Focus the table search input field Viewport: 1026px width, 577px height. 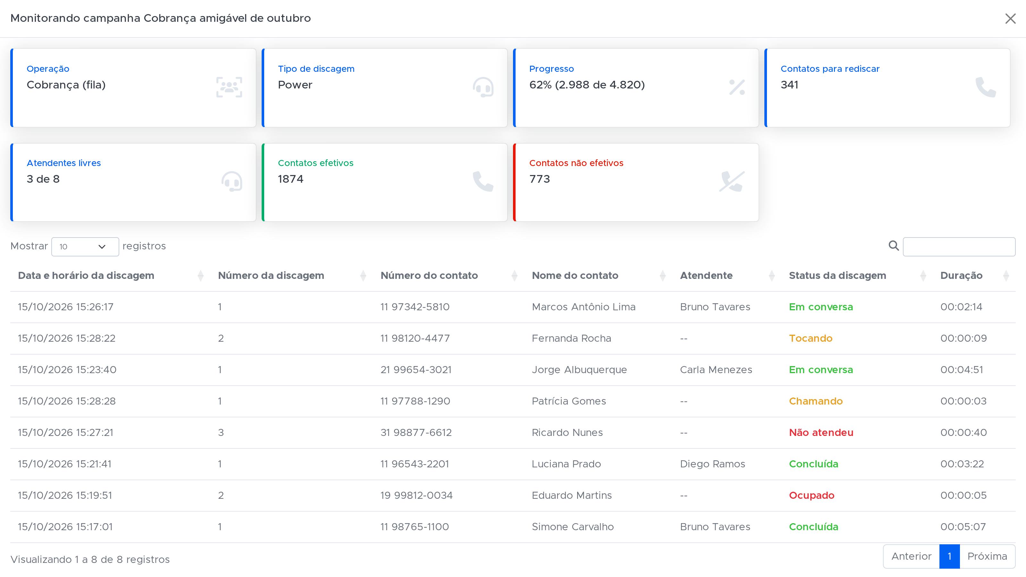959,247
